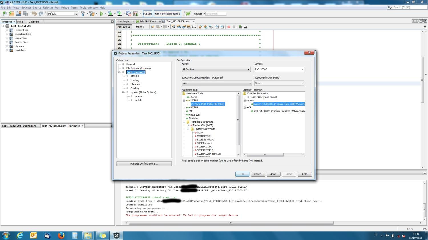Click the green Run Project arrow

[x=102, y=14]
